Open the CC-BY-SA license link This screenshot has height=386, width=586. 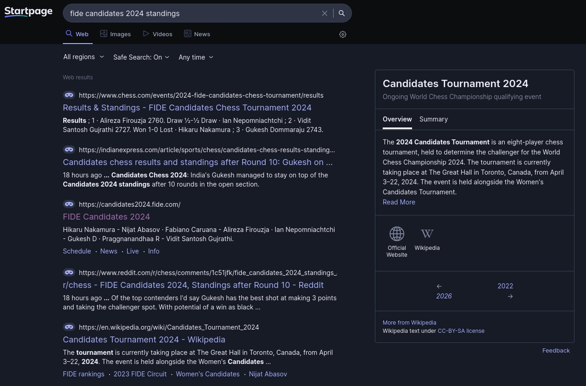click(461, 331)
